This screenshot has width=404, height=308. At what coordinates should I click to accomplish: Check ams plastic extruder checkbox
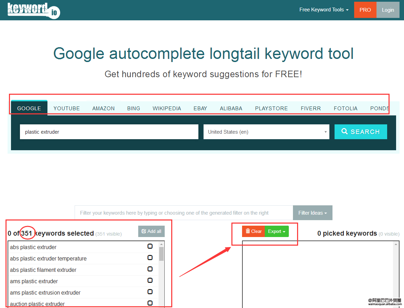pyautogui.click(x=150, y=280)
